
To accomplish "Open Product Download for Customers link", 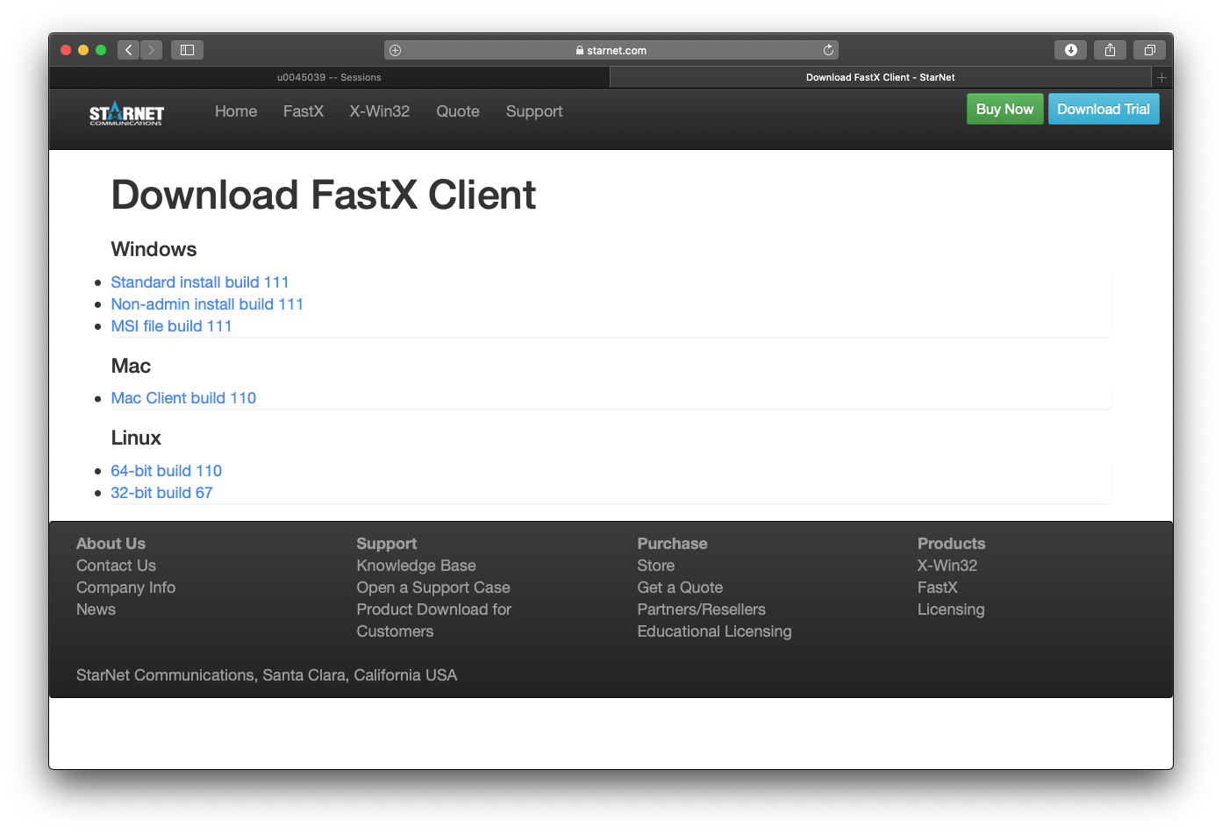I will tap(433, 620).
